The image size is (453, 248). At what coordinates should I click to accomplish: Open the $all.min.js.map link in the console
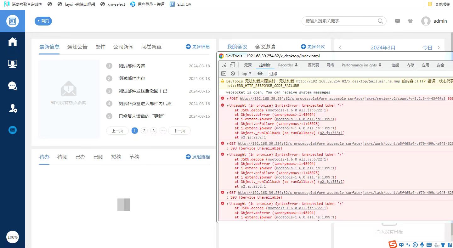(348, 81)
